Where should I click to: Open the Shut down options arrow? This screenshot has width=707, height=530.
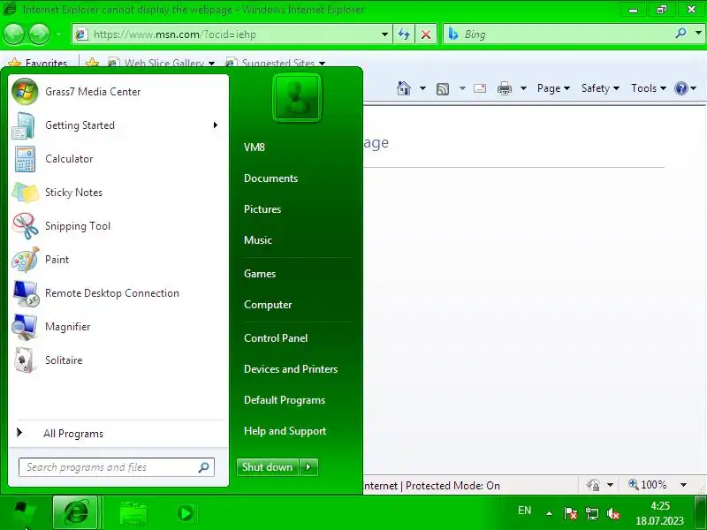pos(308,467)
